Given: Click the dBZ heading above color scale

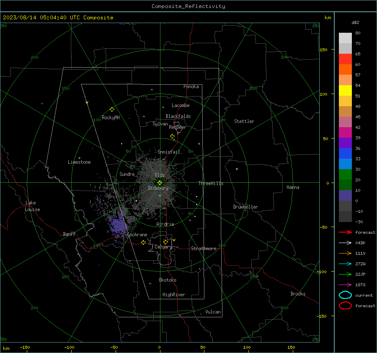Looking at the screenshot, I should click(355, 22).
